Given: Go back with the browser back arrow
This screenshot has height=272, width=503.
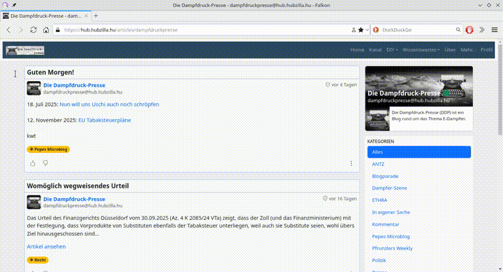Looking at the screenshot, I should coord(9,30).
